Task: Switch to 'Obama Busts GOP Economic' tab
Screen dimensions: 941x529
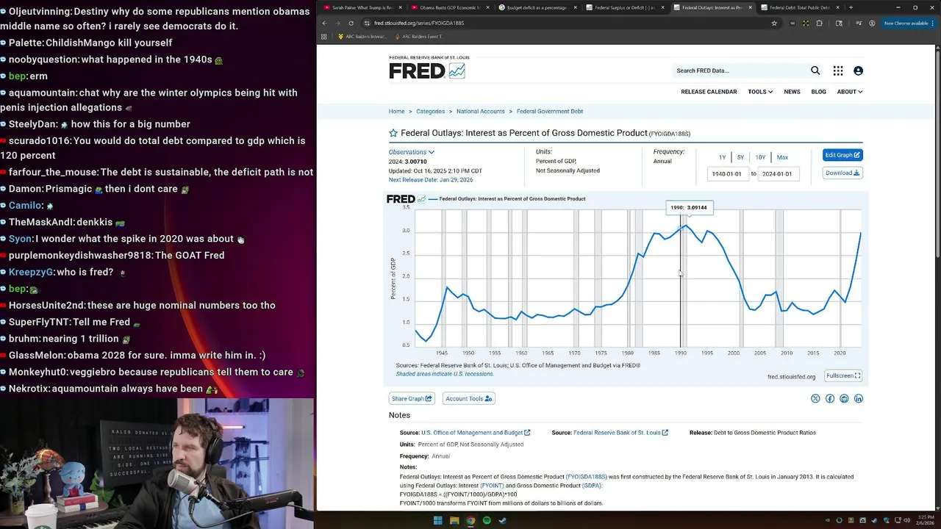Action: pos(448,7)
